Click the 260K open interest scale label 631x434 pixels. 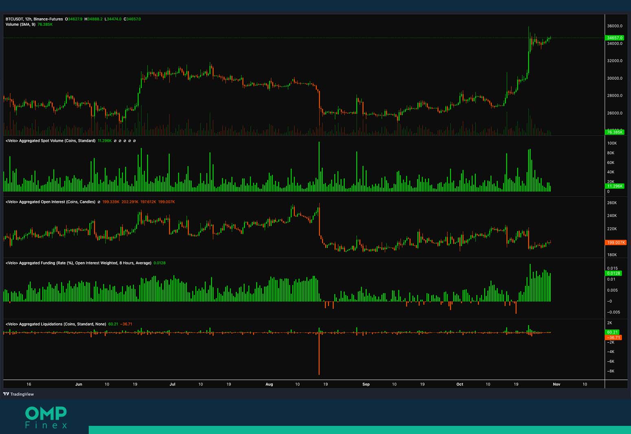(x=612, y=203)
